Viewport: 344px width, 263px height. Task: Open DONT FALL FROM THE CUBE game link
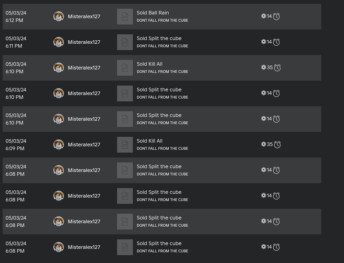click(x=162, y=20)
